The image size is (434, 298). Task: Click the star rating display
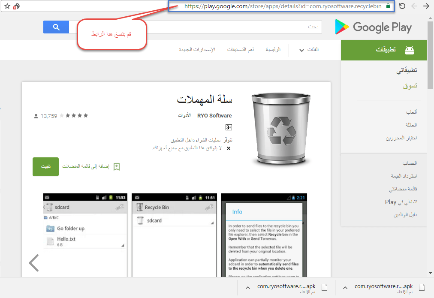point(74,116)
